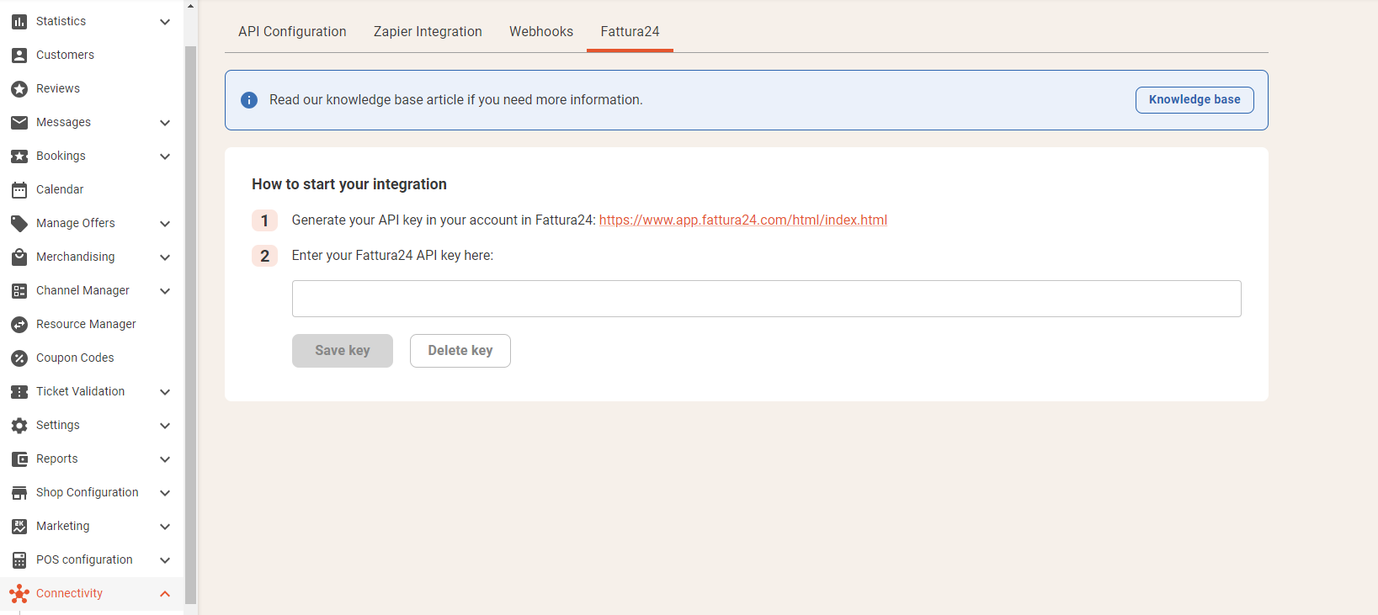1378x615 pixels.
Task: Click the Merchandising bag icon
Action: click(x=19, y=257)
